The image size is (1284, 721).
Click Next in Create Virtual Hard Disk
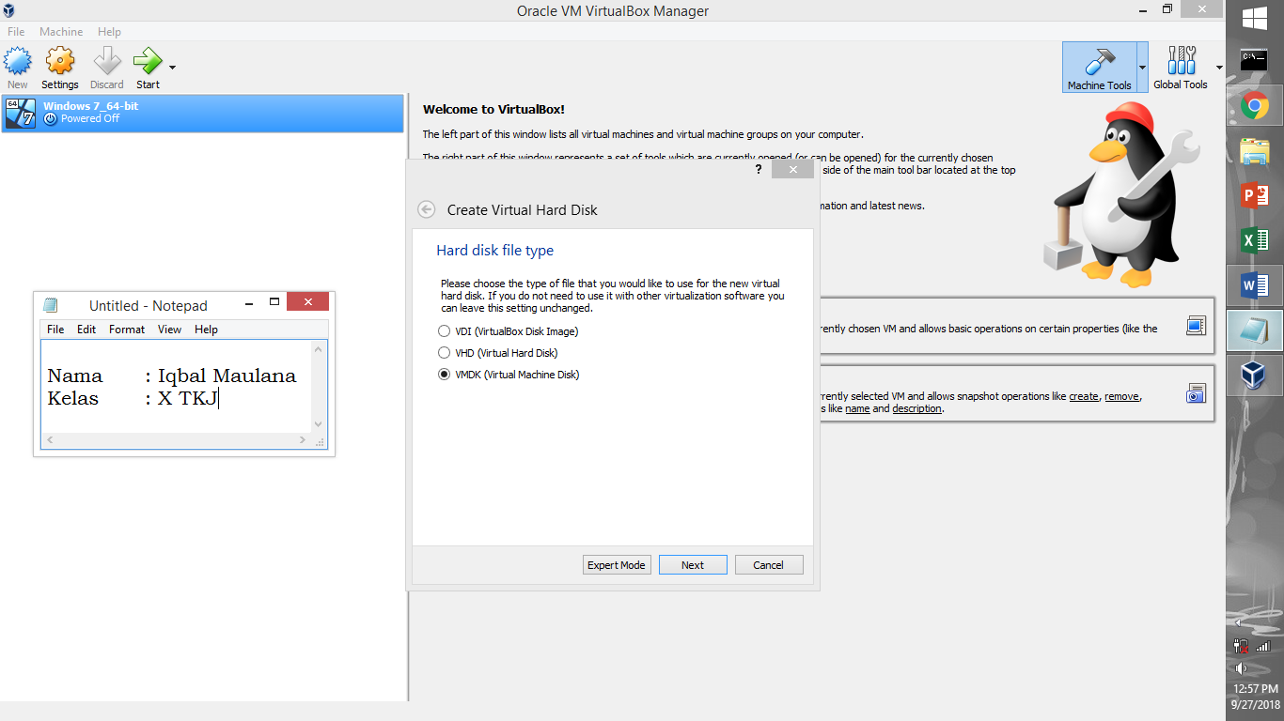point(693,565)
